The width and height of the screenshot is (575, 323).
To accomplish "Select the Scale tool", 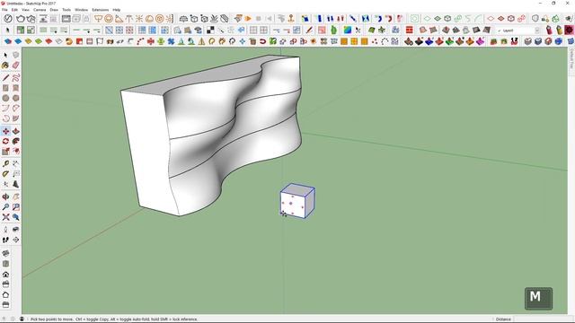I will (x=5, y=152).
